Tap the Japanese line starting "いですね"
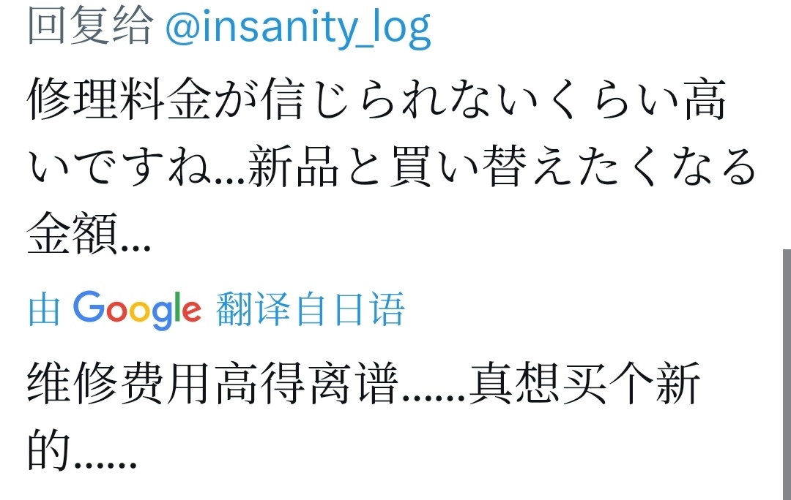This screenshot has height=500, width=791. coord(392,167)
